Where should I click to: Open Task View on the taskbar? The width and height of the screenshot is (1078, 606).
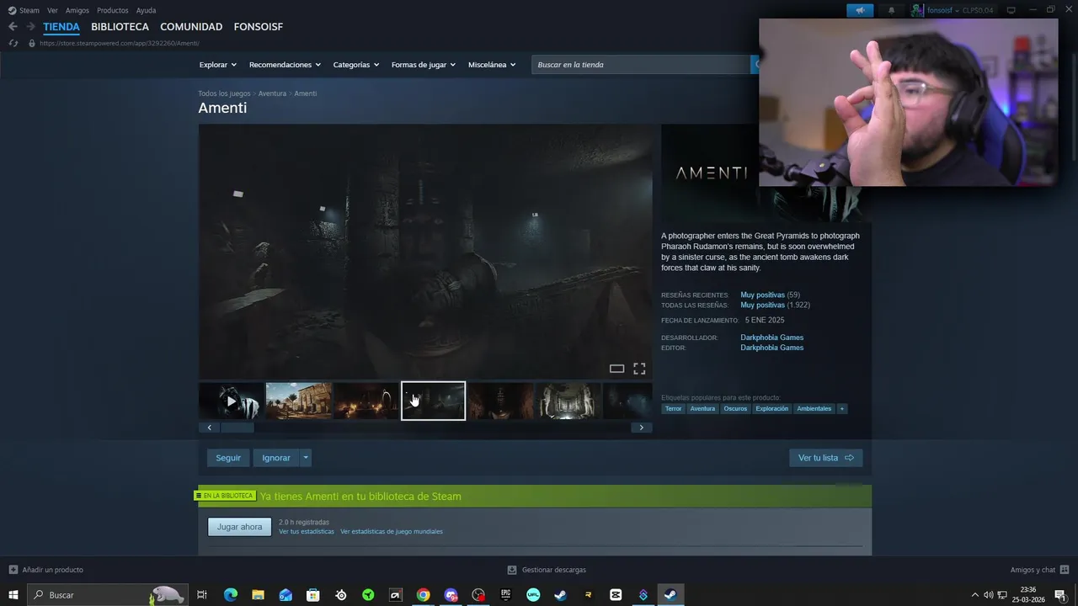click(202, 595)
